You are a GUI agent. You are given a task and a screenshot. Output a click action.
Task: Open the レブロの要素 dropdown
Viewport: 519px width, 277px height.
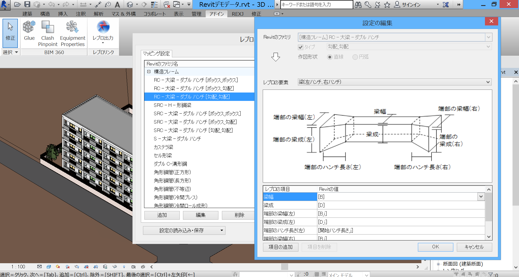pos(394,82)
